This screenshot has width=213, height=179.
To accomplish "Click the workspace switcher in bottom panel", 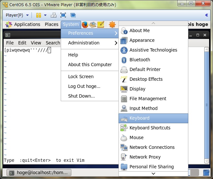I will tap(194, 173).
